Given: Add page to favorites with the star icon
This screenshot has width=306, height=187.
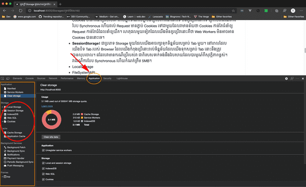Looking at the screenshot, I should (x=233, y=11).
